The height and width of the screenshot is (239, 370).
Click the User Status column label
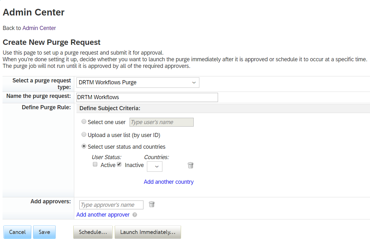106,157
